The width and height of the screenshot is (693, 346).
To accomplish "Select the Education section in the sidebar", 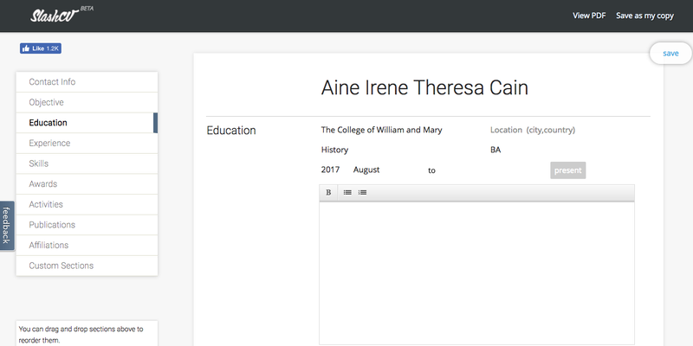I will point(87,123).
